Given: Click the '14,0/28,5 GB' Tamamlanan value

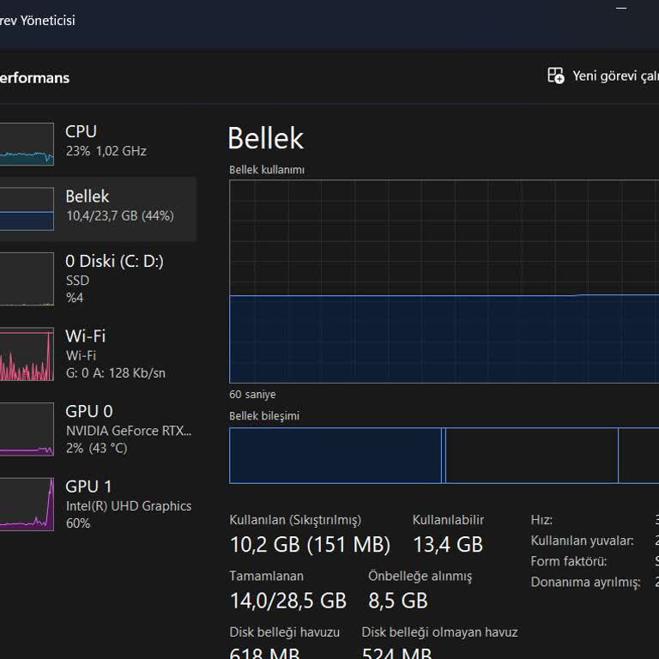Looking at the screenshot, I should click(x=288, y=601).
